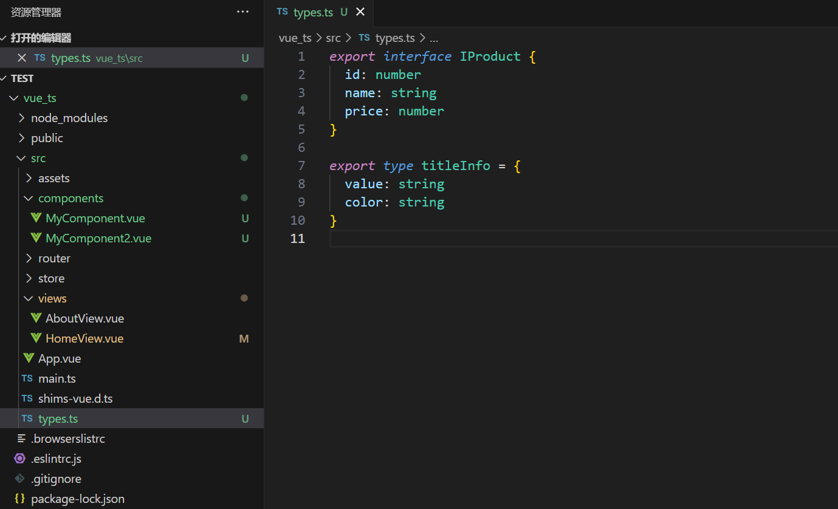The width and height of the screenshot is (838, 509).
Task: Click types.ts in the breadcrumb
Action: (395, 38)
